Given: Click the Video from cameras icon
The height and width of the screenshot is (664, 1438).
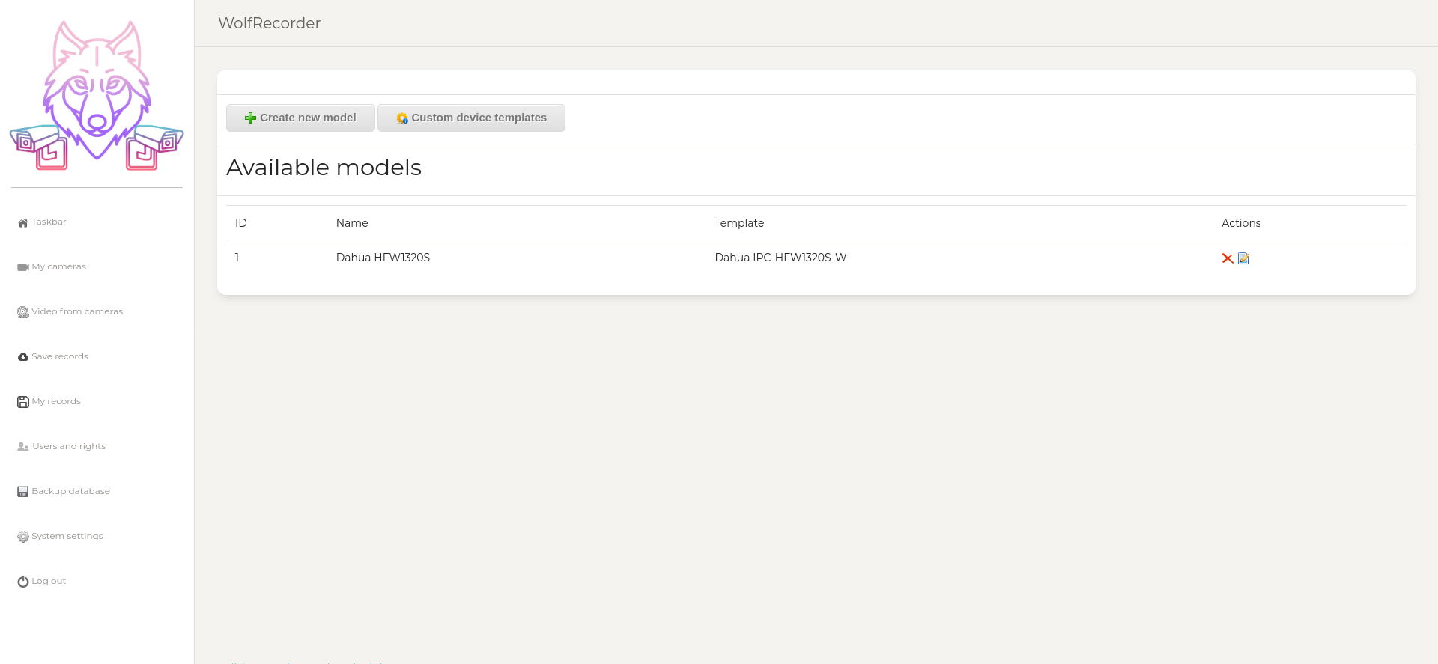Looking at the screenshot, I should 23,312.
